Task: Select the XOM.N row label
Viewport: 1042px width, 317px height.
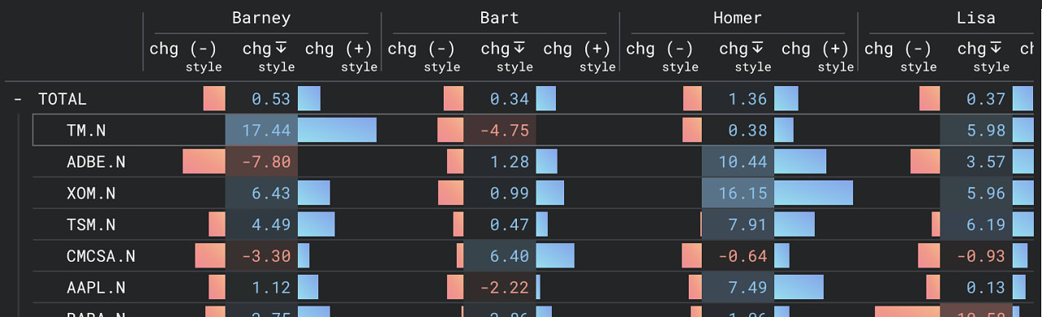Action: (91, 193)
